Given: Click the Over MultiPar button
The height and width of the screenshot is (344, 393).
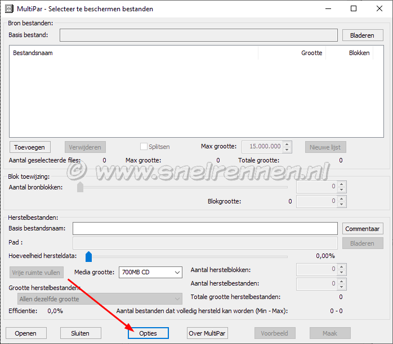Looking at the screenshot, I should click(207, 333).
